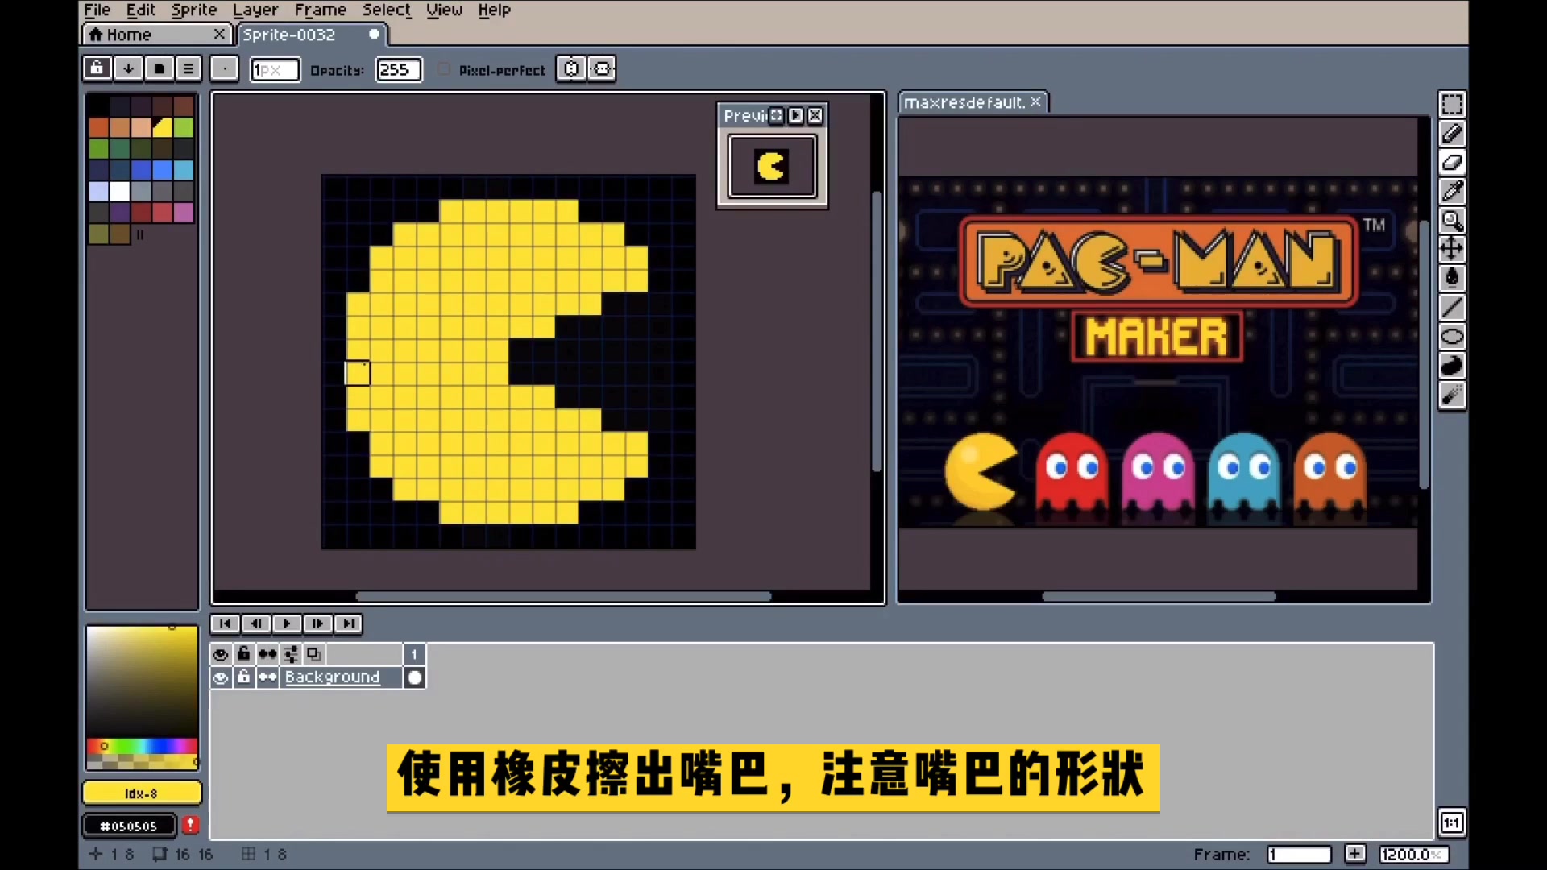Toggle onion skin icon in timeline header
This screenshot has width=1547, height=870.
(314, 654)
